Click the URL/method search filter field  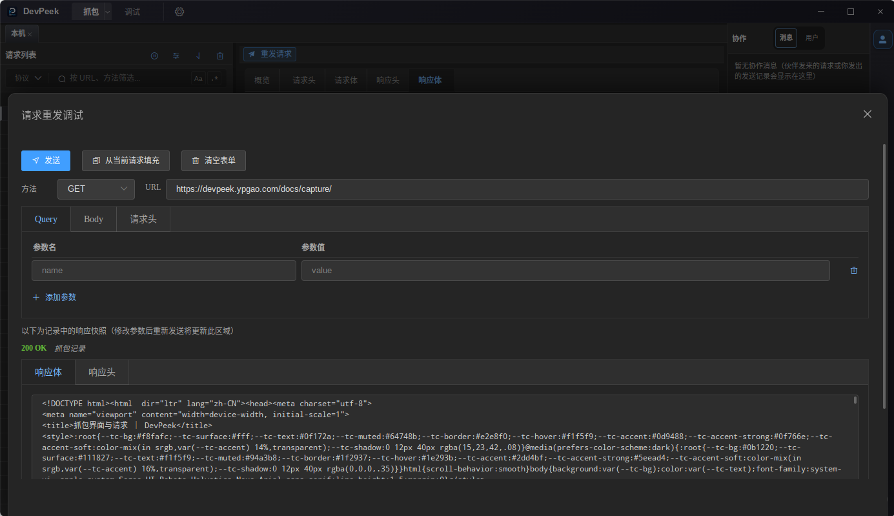tap(123, 78)
